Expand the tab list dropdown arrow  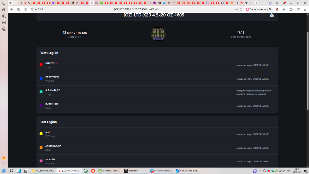15,3
